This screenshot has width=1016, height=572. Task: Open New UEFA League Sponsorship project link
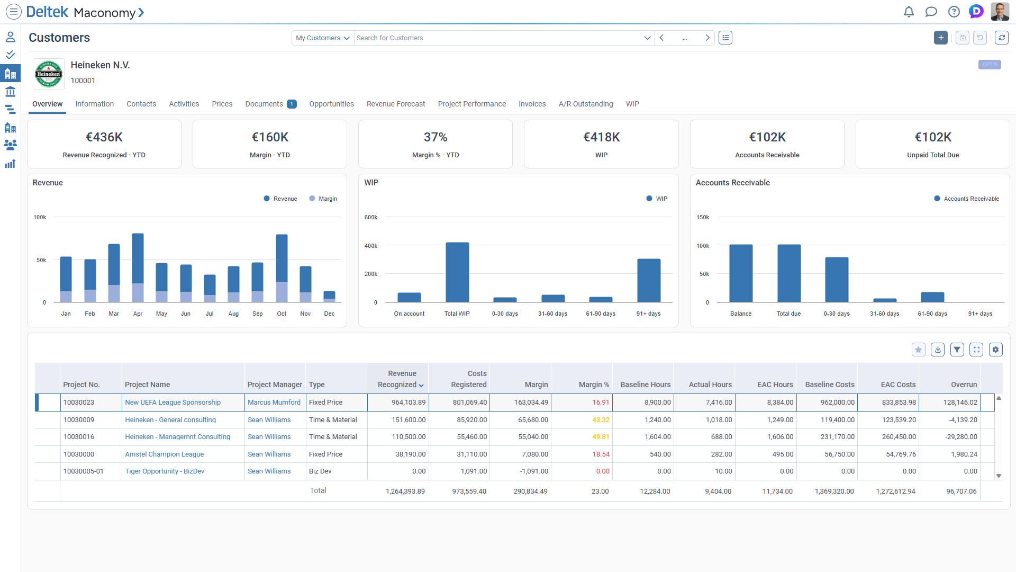(173, 403)
